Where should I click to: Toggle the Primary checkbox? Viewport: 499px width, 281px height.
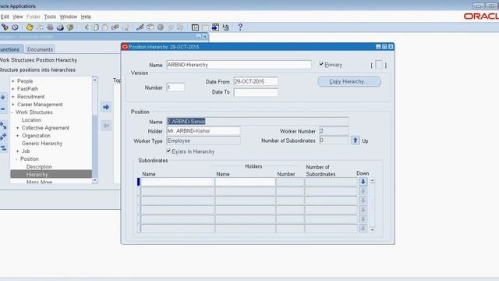(321, 64)
